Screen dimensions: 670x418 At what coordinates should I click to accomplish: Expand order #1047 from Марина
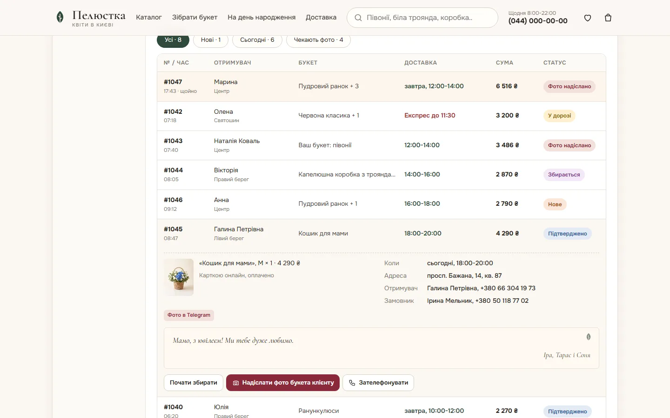pos(382,86)
